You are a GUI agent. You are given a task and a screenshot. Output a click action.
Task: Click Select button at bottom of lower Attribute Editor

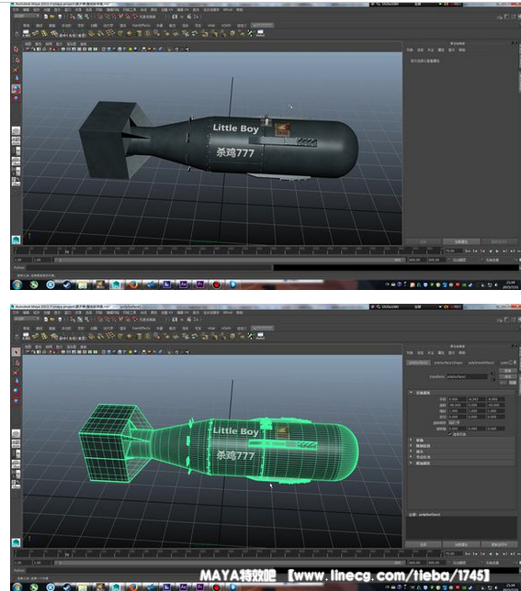pyautogui.click(x=424, y=544)
